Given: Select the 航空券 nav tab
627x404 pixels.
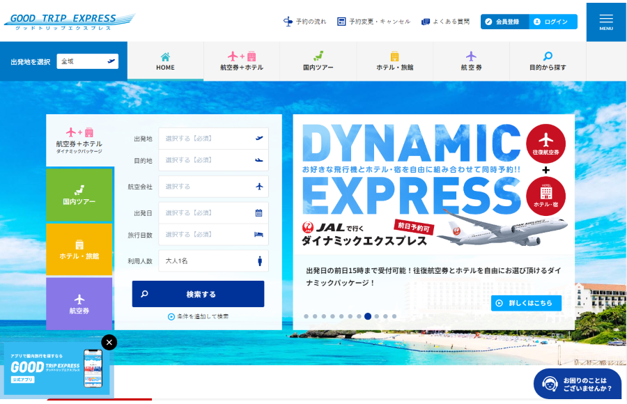Looking at the screenshot, I should click(x=471, y=61).
